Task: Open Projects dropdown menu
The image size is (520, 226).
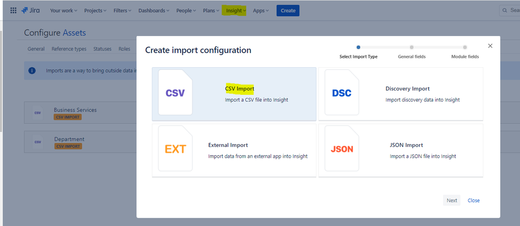Action: [95, 10]
